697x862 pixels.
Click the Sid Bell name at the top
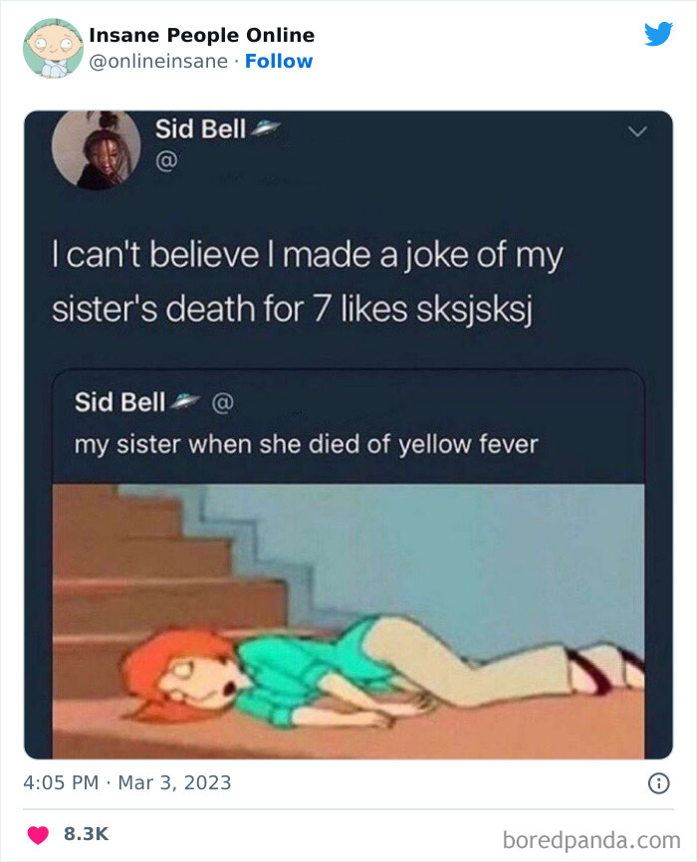coord(200,129)
